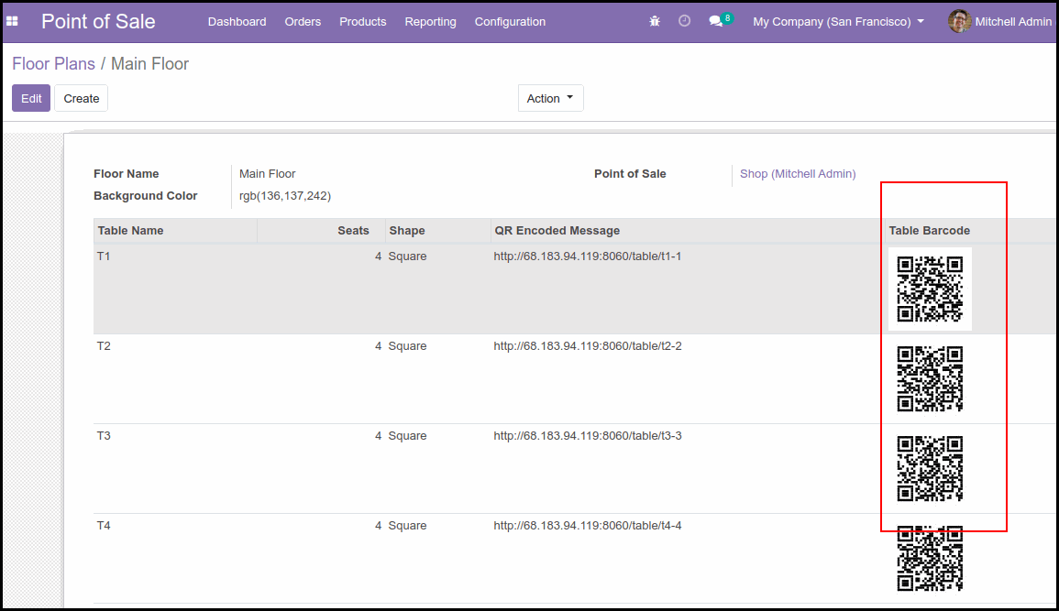Select the T4 table name cell
This screenshot has height=611, width=1059.
tap(104, 526)
